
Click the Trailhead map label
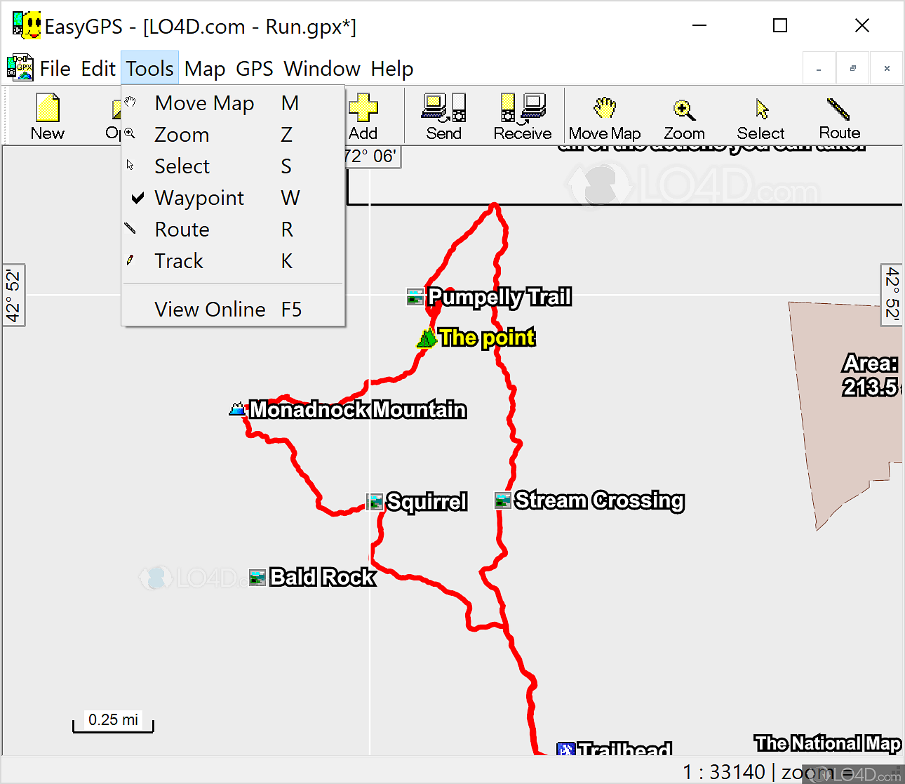click(624, 748)
